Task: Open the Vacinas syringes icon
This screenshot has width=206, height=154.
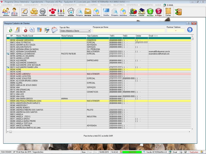Action: point(61,12)
